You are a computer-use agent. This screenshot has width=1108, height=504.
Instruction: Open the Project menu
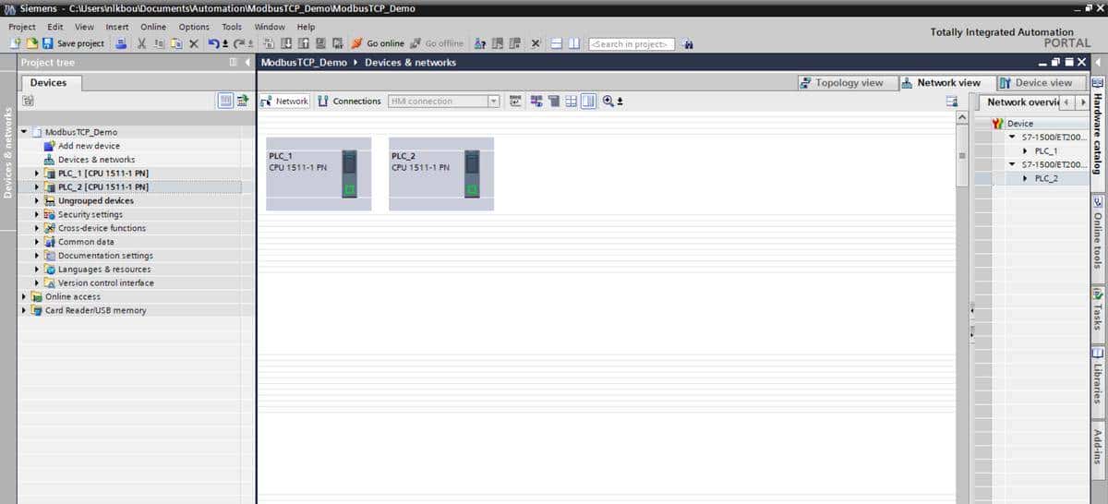[22, 27]
